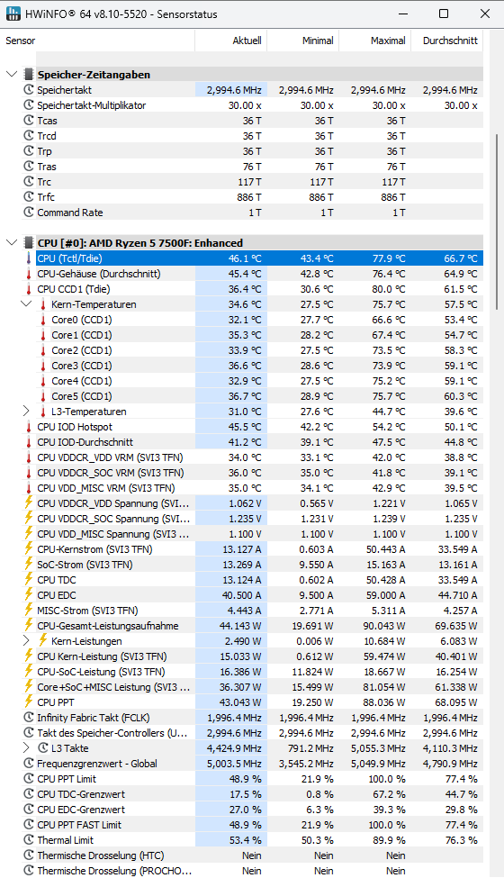This screenshot has height=878, width=504.
Task: Click the clock icon of Thermal Limit
Action: (x=29, y=840)
